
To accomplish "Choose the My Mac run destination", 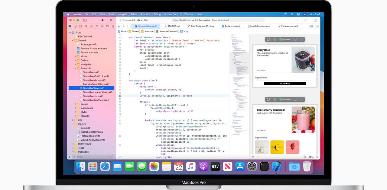I will coord(143,20).
